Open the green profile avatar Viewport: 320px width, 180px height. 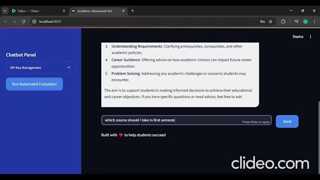(305, 22)
